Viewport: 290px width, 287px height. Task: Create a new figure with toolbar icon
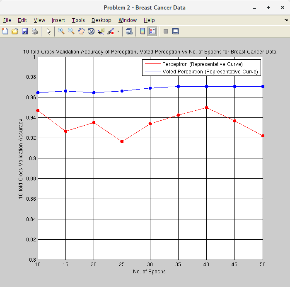coord(5,31)
